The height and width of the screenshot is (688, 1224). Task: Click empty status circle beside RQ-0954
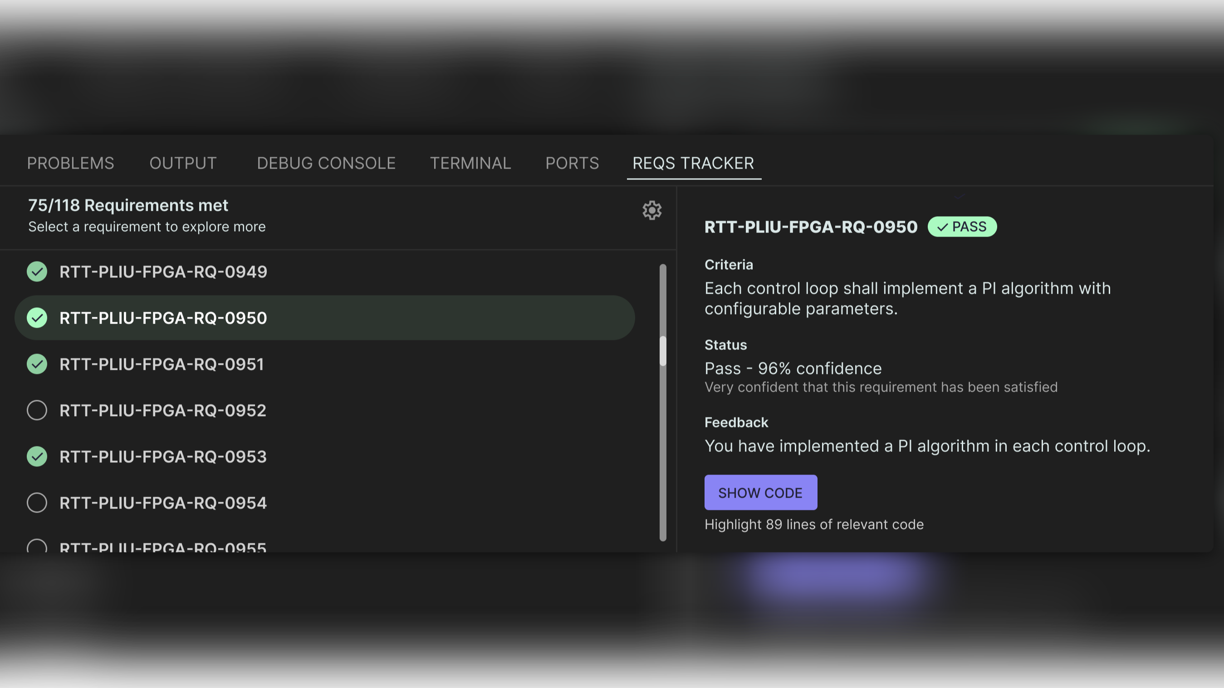37,502
